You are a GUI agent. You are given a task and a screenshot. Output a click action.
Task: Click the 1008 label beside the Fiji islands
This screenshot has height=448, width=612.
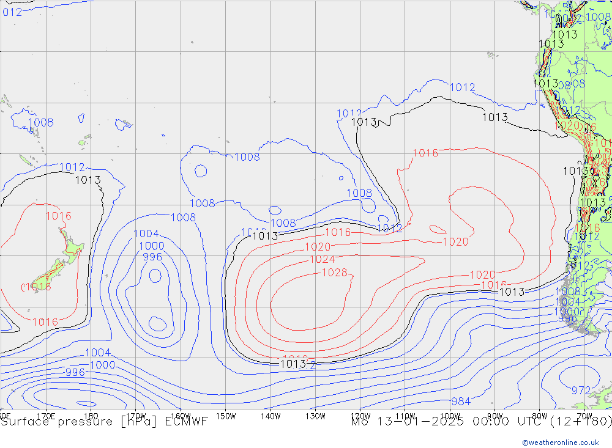click(x=41, y=122)
